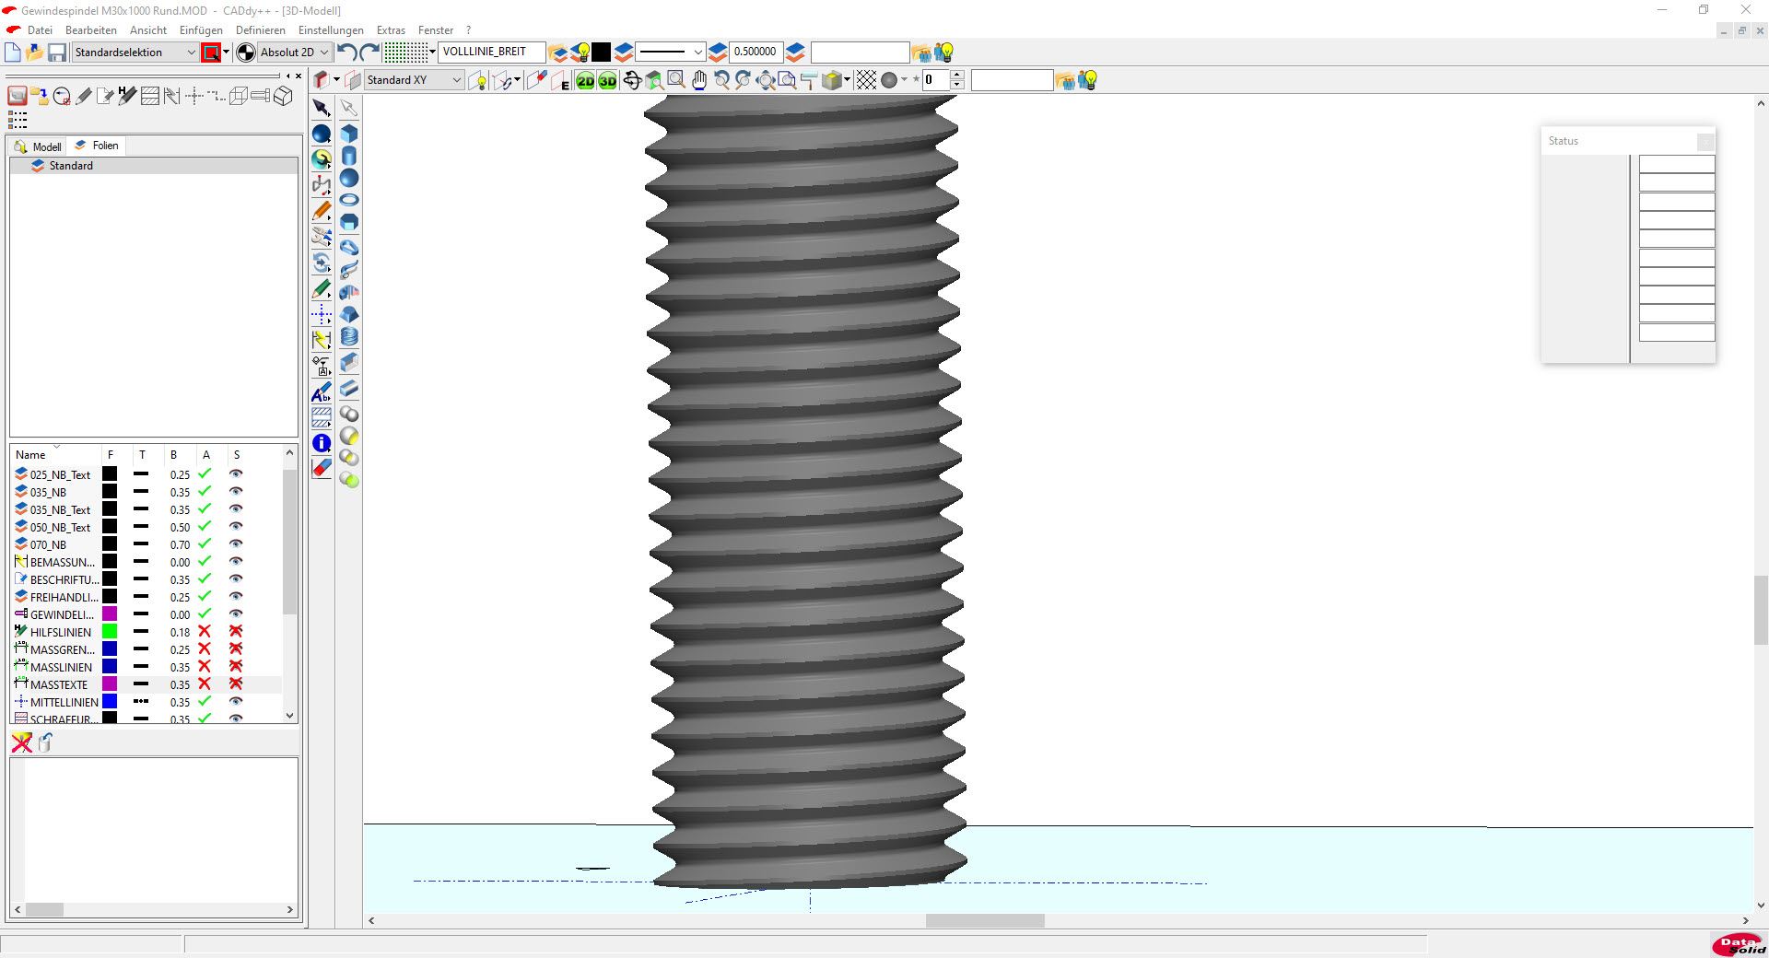Click the pliers trim tool

[x=322, y=237]
